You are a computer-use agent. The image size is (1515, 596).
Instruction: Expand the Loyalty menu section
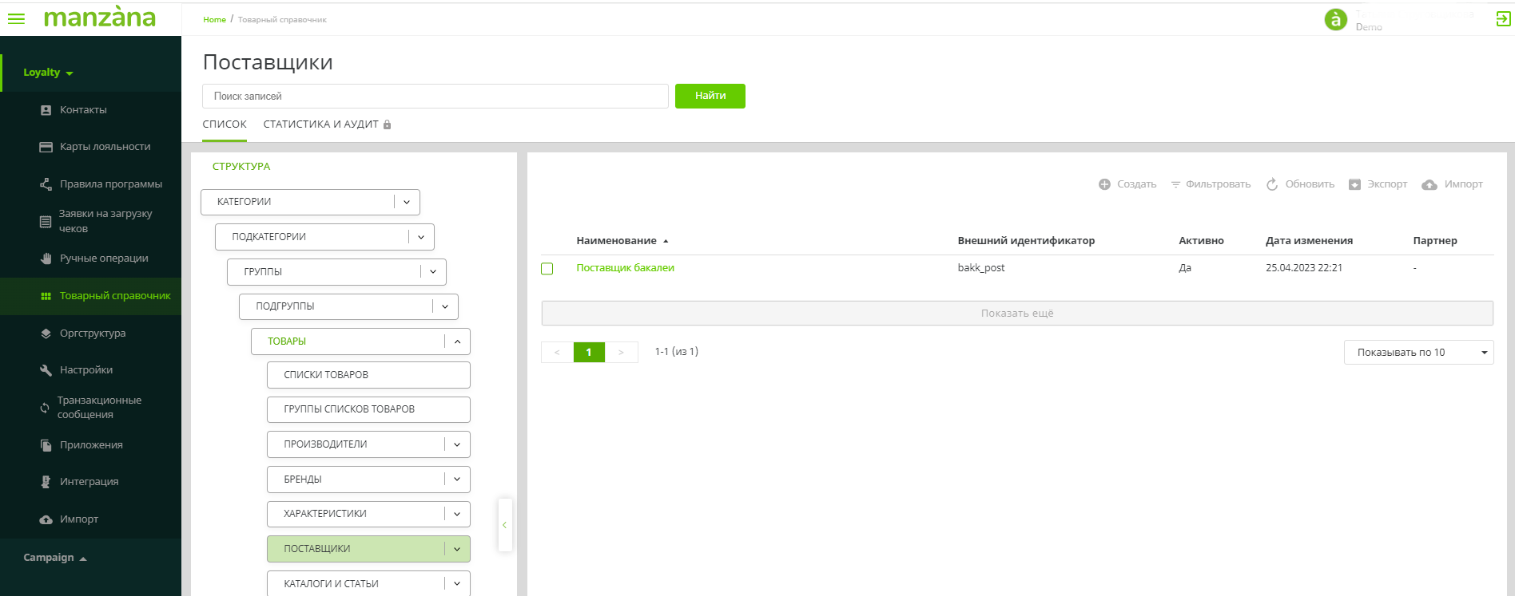[48, 73]
